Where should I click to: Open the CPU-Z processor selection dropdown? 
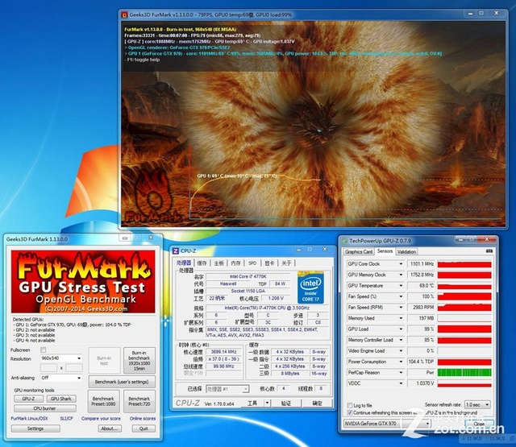[x=227, y=389]
